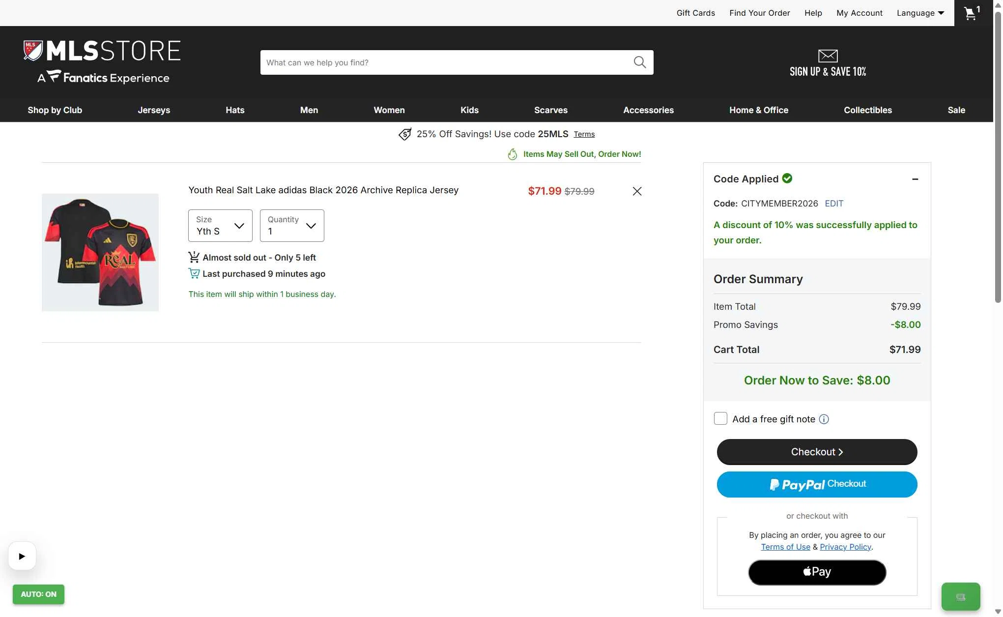The height and width of the screenshot is (617, 1003).
Task: Click the gift note info icon
Action: pyautogui.click(x=824, y=419)
